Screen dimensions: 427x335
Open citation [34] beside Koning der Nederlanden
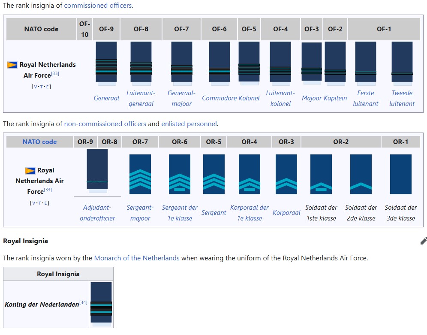pyautogui.click(x=83, y=302)
